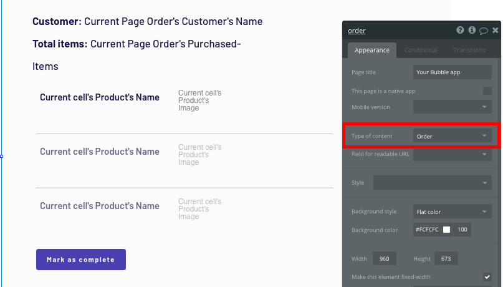Open the help question mark icon

[x=460, y=30]
